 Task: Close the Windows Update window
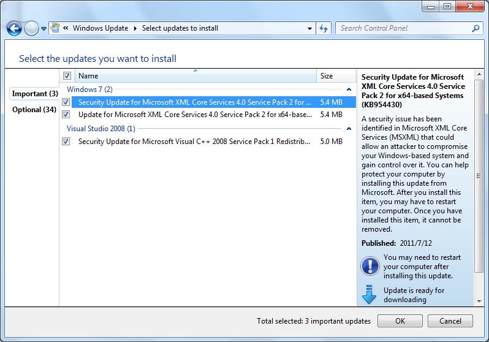(470, 7)
